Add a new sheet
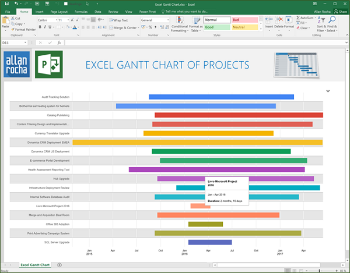This screenshot has height=273, width=350. 60,265
